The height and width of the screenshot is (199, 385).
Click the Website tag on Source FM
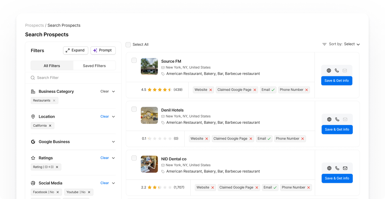click(x=203, y=90)
